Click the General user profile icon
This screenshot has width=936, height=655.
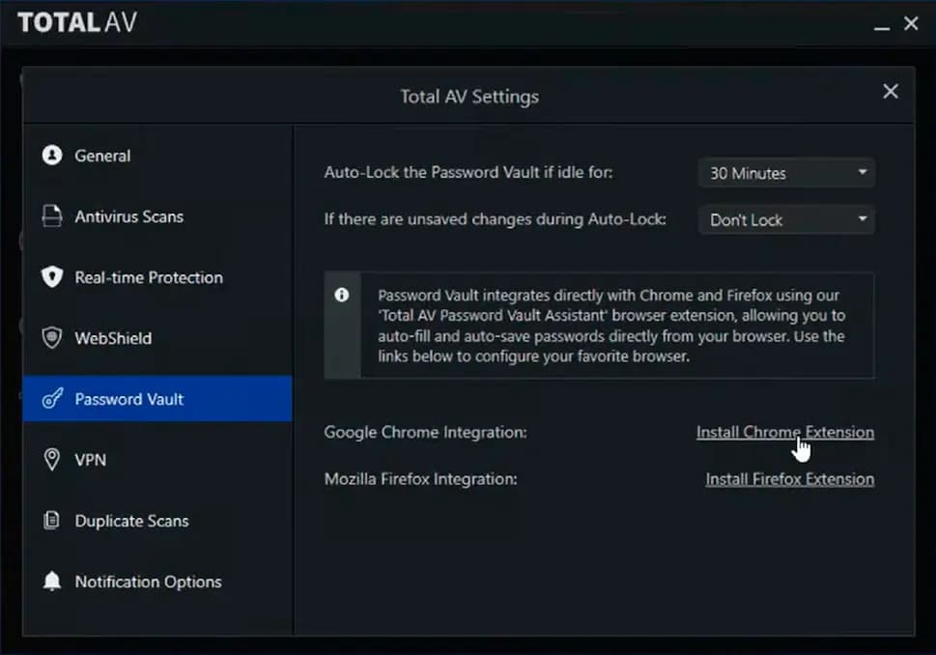click(x=52, y=156)
